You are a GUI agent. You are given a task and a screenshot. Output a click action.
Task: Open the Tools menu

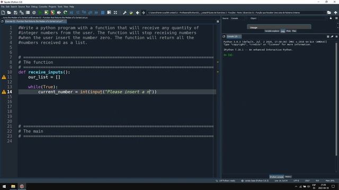coord(60,7)
